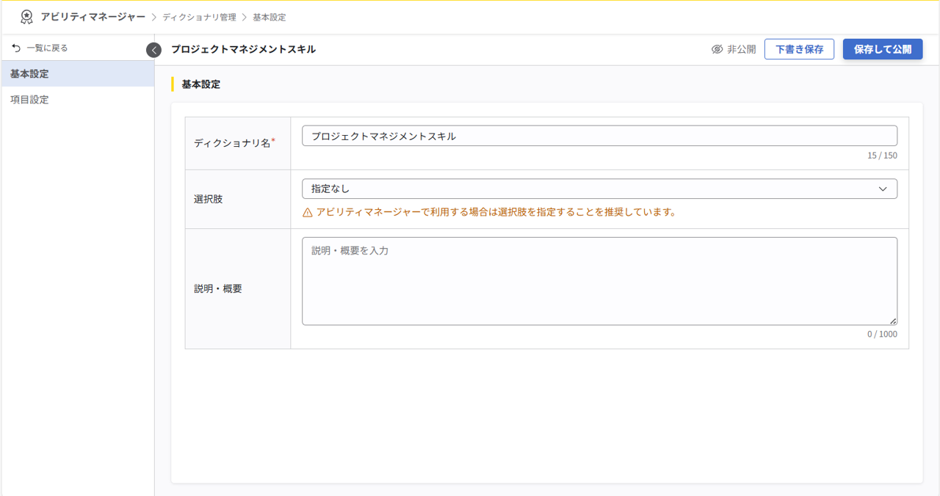Click the 基本設定 breadcrumb entry
This screenshot has height=496, width=940.
[x=268, y=16]
